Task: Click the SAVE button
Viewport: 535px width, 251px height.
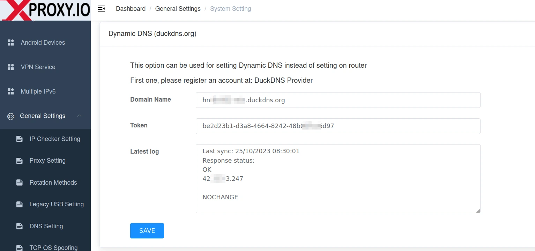Action: click(x=147, y=231)
